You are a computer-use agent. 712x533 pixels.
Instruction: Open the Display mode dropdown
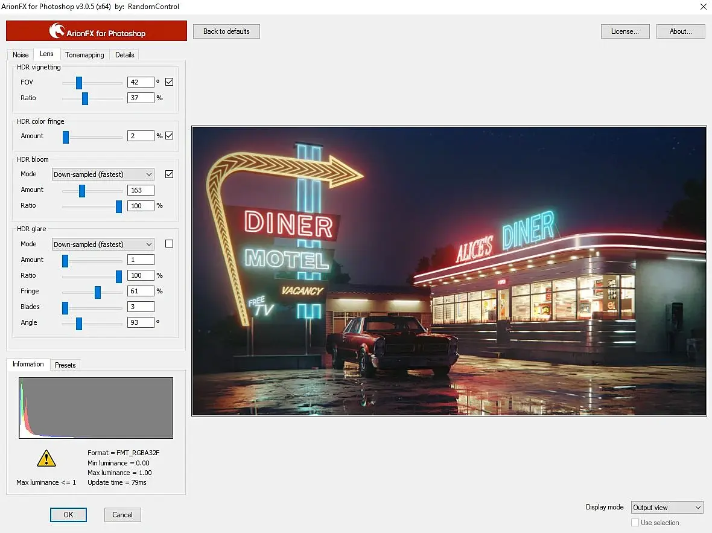click(667, 508)
